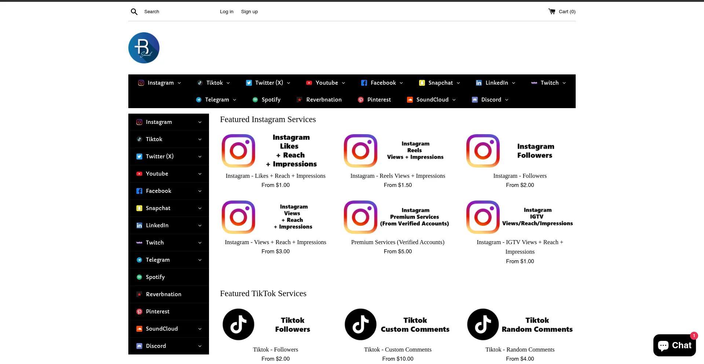Click Twitter bird icon in top navigation

[x=249, y=83]
